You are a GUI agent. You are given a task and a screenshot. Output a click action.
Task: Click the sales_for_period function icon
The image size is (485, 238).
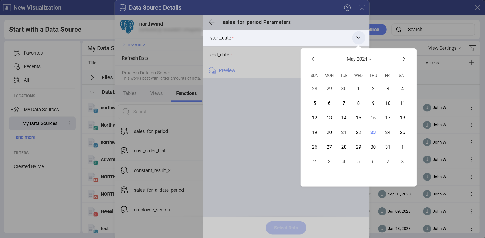tap(124, 131)
